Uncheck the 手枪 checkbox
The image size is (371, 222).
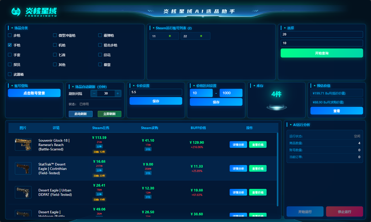click(x=10, y=45)
